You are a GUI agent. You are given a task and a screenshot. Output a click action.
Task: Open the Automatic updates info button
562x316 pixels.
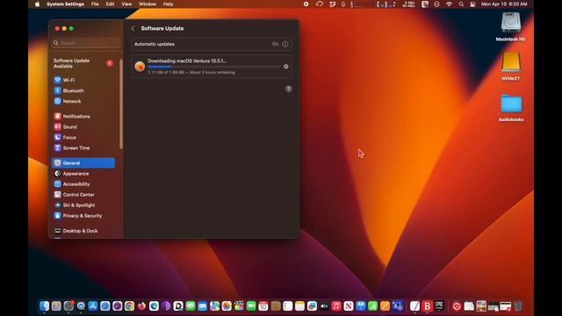coord(285,44)
